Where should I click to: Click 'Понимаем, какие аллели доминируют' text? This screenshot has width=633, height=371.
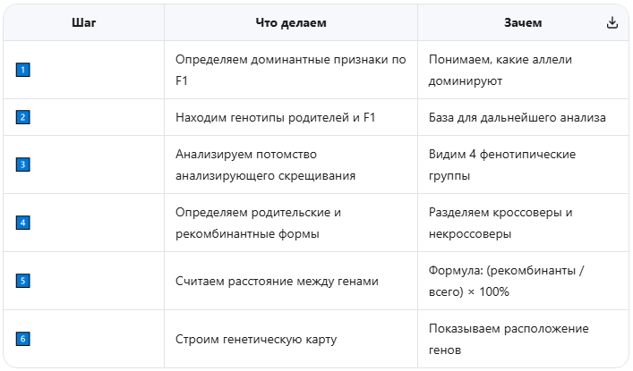click(500, 70)
